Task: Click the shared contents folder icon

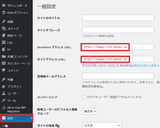Action: 4,56
